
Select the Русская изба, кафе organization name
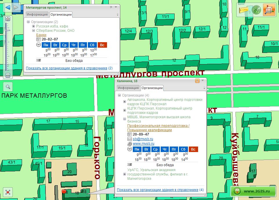pyautogui.click(x=52, y=26)
